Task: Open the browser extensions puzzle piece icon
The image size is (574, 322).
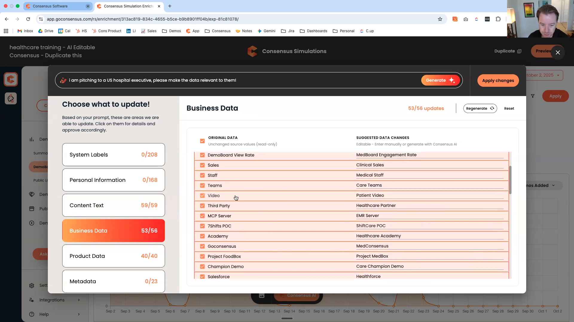Action: (498, 19)
